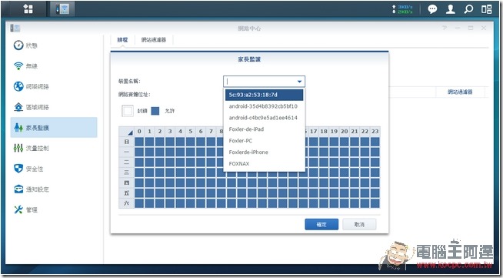Toggle the Sunday hour 0 schedule cell

139,142
